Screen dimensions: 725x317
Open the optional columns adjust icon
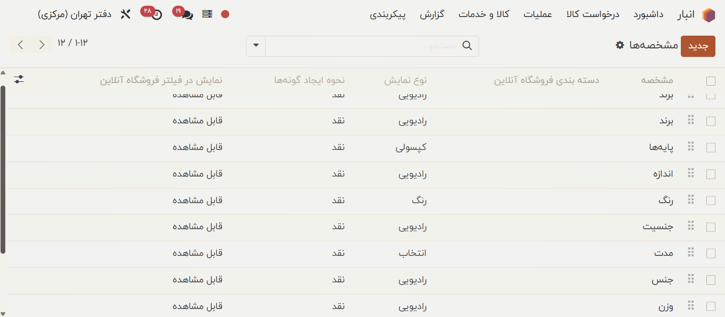pos(19,79)
